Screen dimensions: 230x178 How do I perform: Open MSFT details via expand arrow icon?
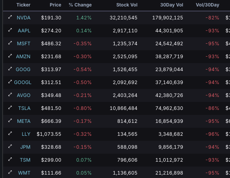[x=10, y=43]
